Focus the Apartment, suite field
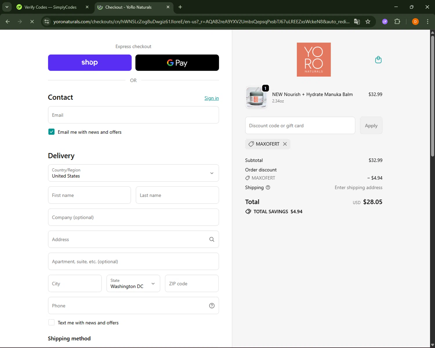This screenshot has width=435, height=348. (133, 261)
